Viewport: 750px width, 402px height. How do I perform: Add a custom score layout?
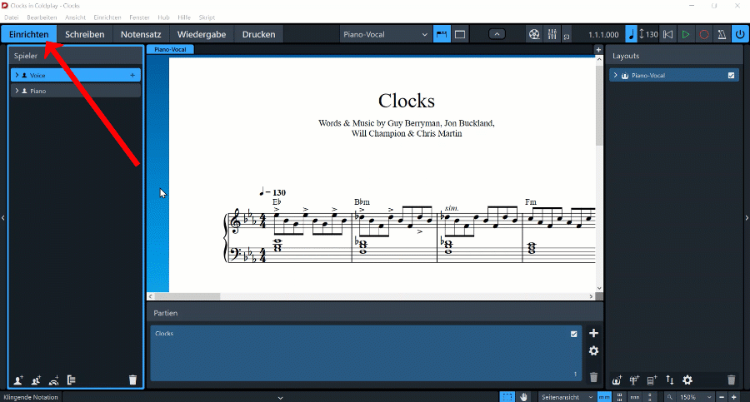[652, 380]
